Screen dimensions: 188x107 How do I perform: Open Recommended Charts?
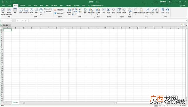coord(69,12)
